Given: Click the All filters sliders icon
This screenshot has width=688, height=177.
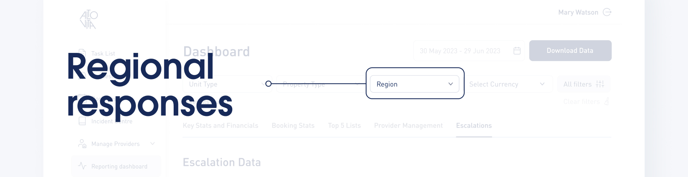Looking at the screenshot, I should (600, 84).
